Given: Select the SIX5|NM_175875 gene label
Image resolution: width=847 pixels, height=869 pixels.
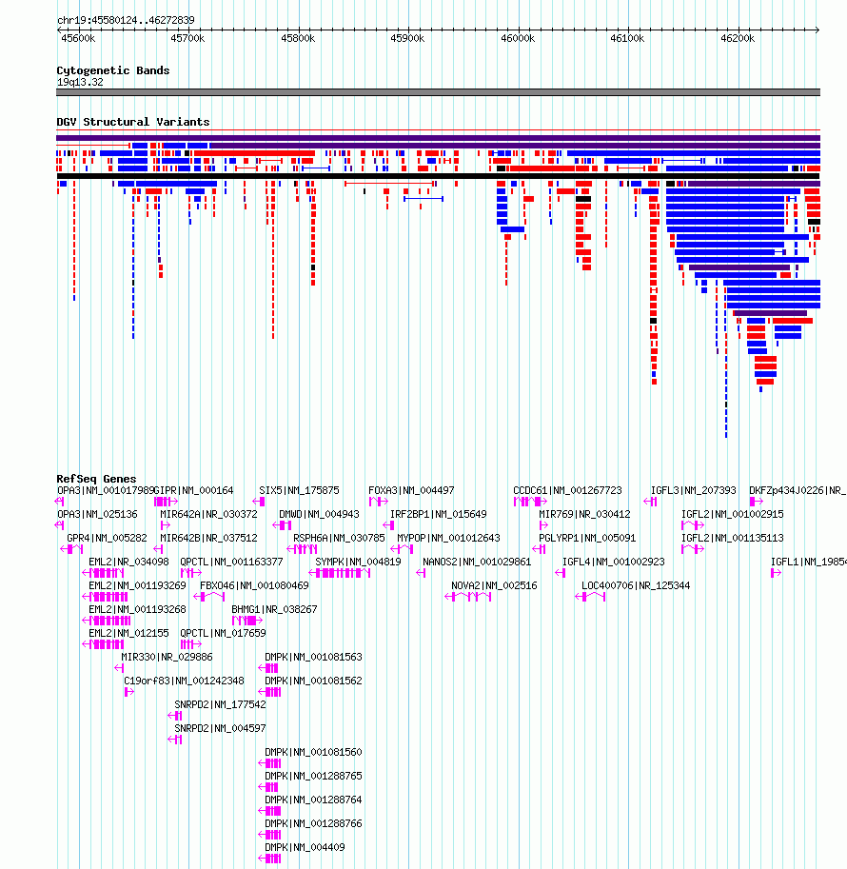Looking at the screenshot, I should (x=300, y=490).
